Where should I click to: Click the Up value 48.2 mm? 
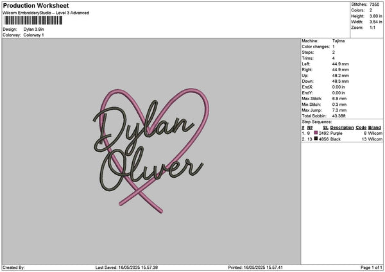[340, 76]
